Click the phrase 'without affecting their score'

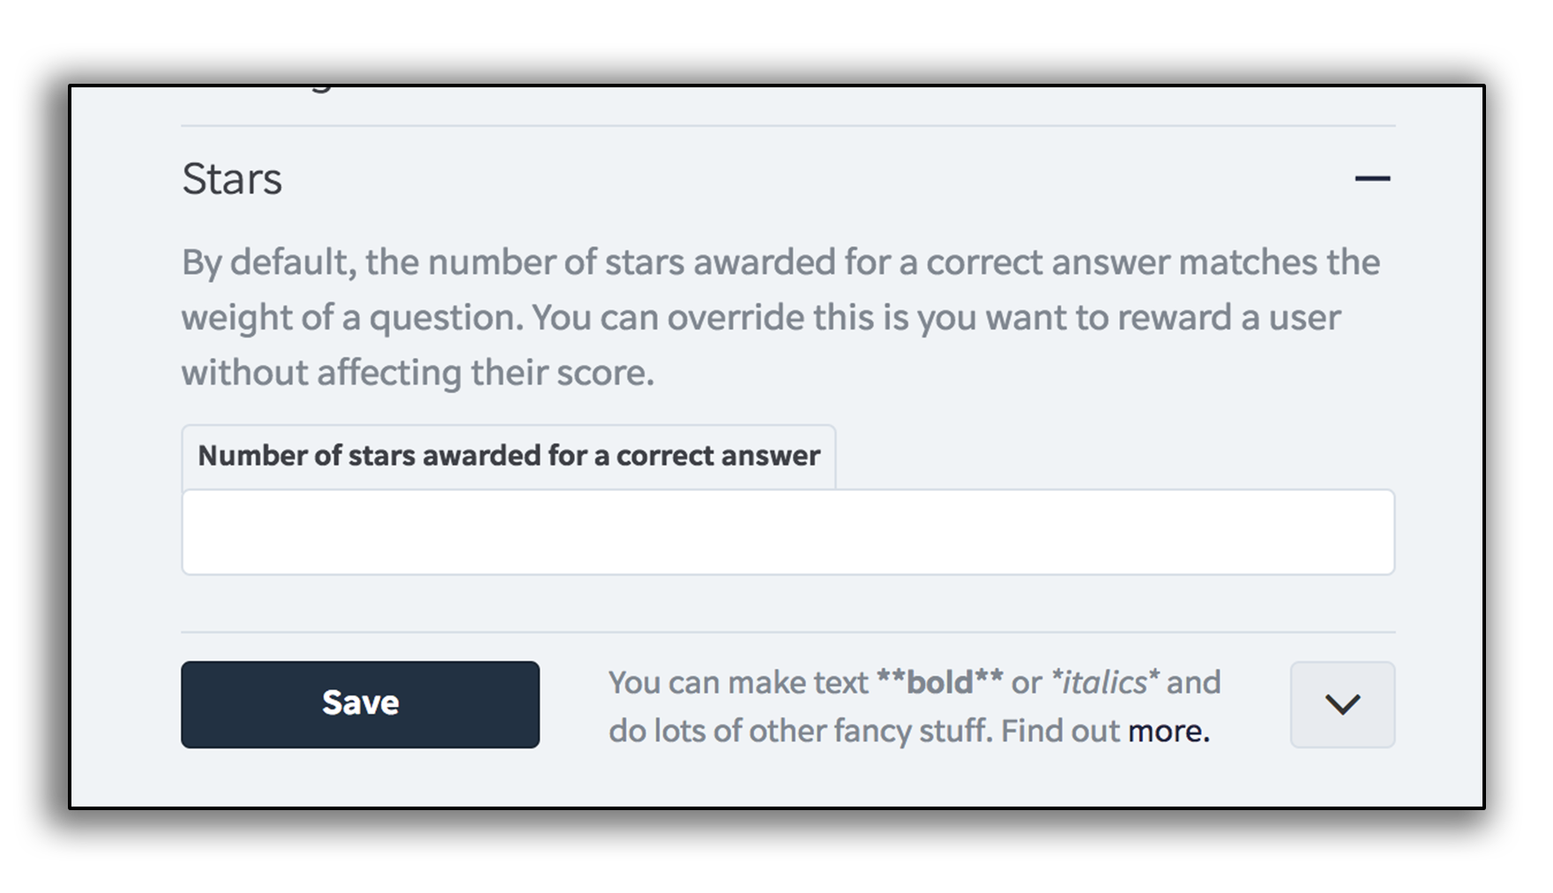[x=417, y=373]
